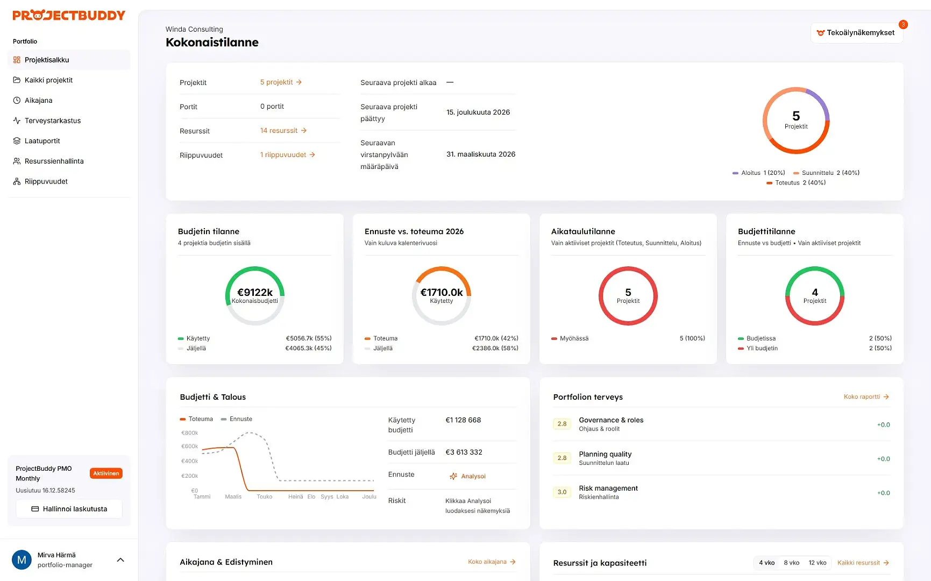Click the Terveystarkastus pulse icon
The height and width of the screenshot is (581, 931).
(x=17, y=121)
